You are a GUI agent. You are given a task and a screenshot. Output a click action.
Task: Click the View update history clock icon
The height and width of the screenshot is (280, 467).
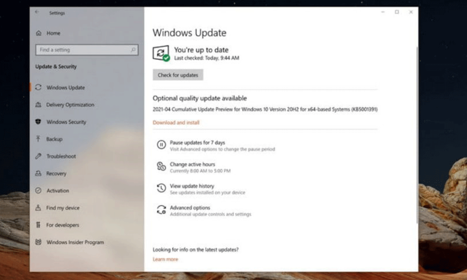coord(161,188)
